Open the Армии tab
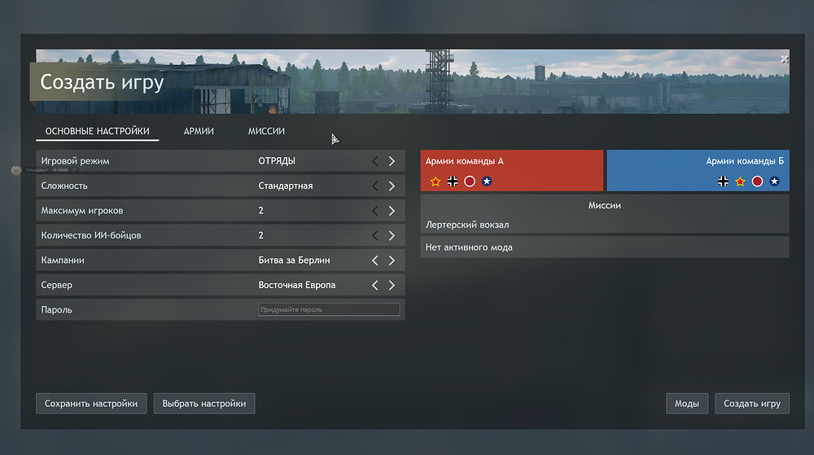The image size is (814, 455). [199, 131]
